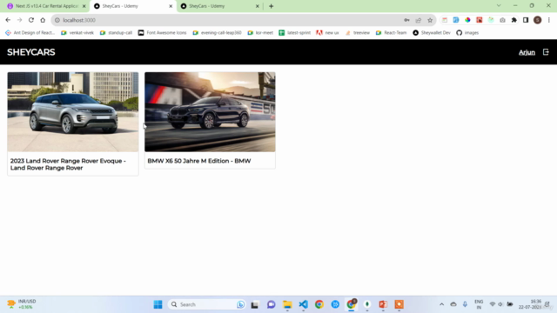
Task: Click the taskbar Search box
Action: pyautogui.click(x=207, y=304)
